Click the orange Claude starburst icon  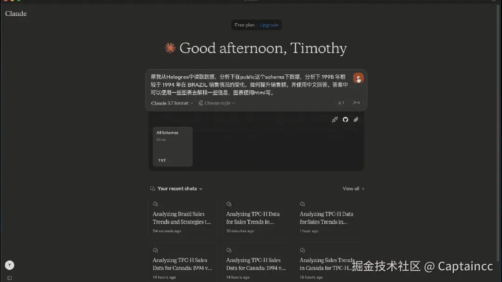[x=170, y=48]
